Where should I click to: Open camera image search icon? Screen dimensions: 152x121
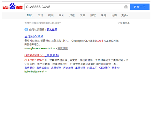(x=126, y=7)
